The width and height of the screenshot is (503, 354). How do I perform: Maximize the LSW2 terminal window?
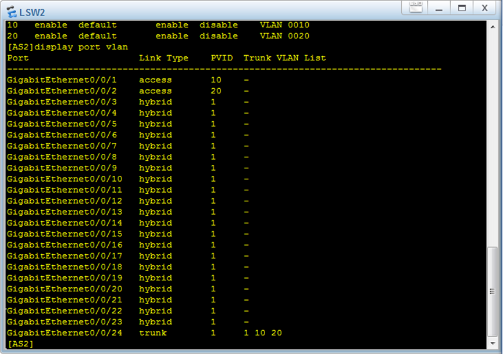tap(462, 8)
